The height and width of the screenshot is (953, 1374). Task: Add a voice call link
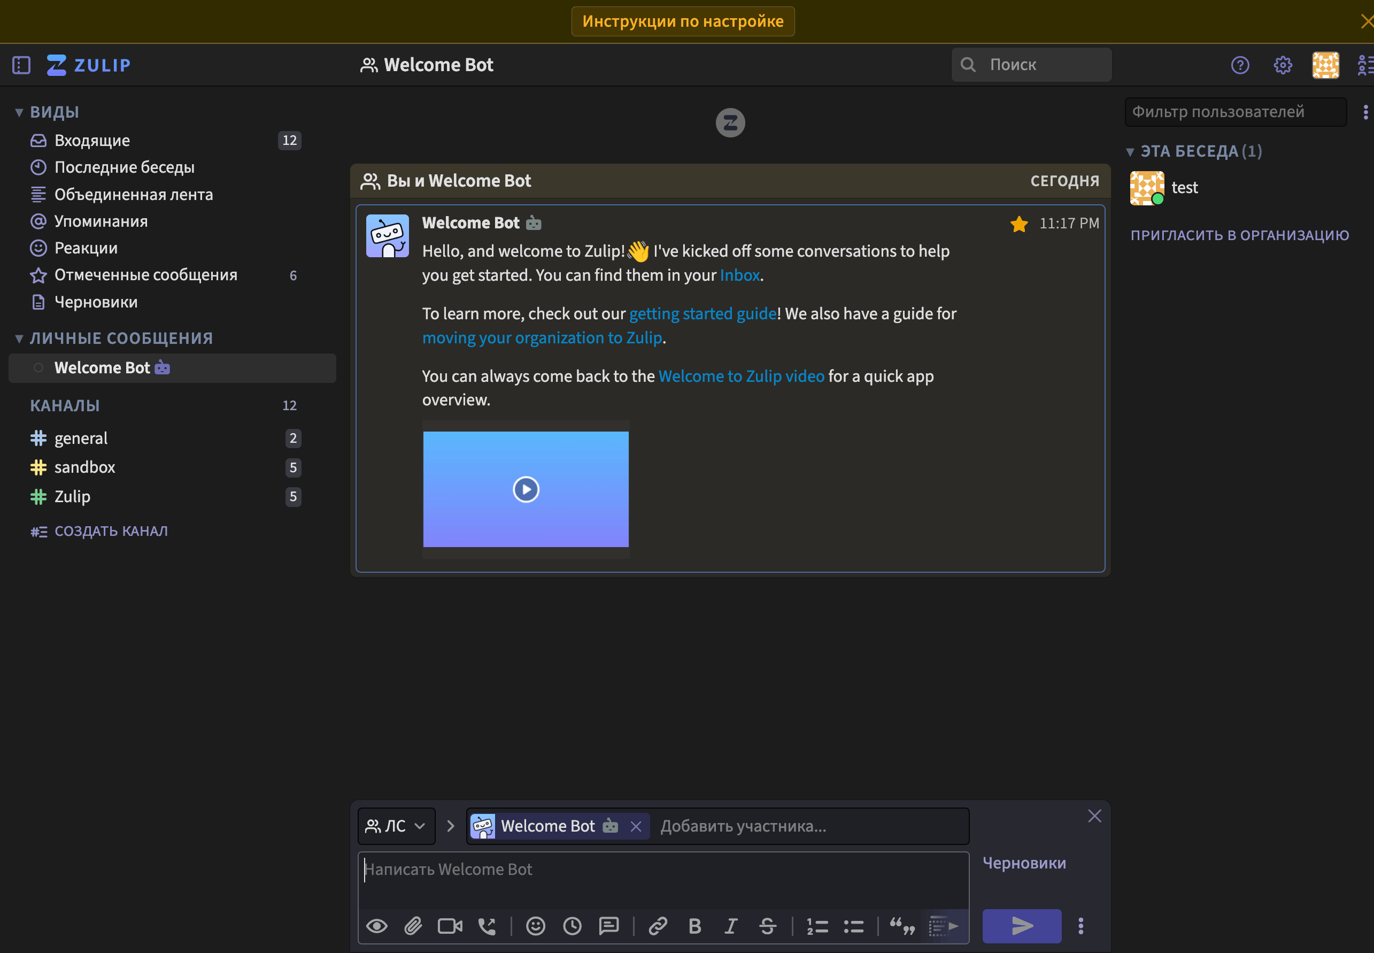point(487,926)
